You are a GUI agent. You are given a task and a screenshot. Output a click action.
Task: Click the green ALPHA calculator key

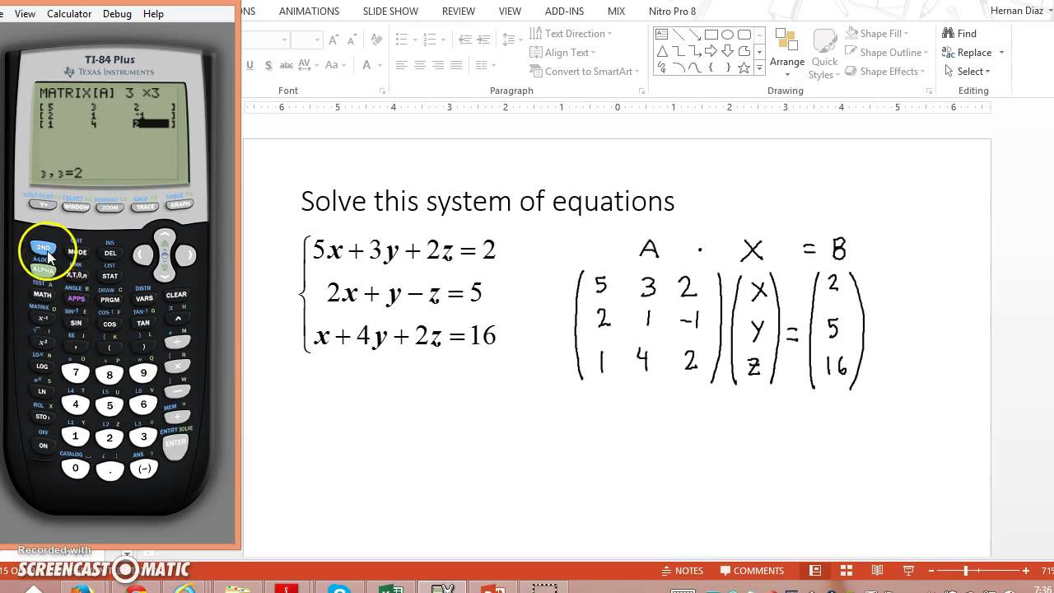43,270
